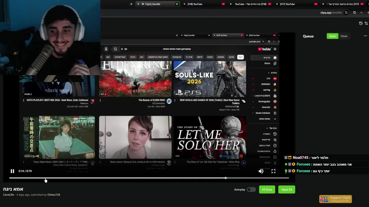Open the Watch later clock sidebar icon
Screen dimensions: 369x207
tap(275, 145)
